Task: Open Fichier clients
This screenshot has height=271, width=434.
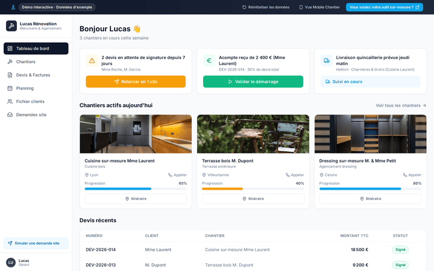Action: click(x=36, y=102)
